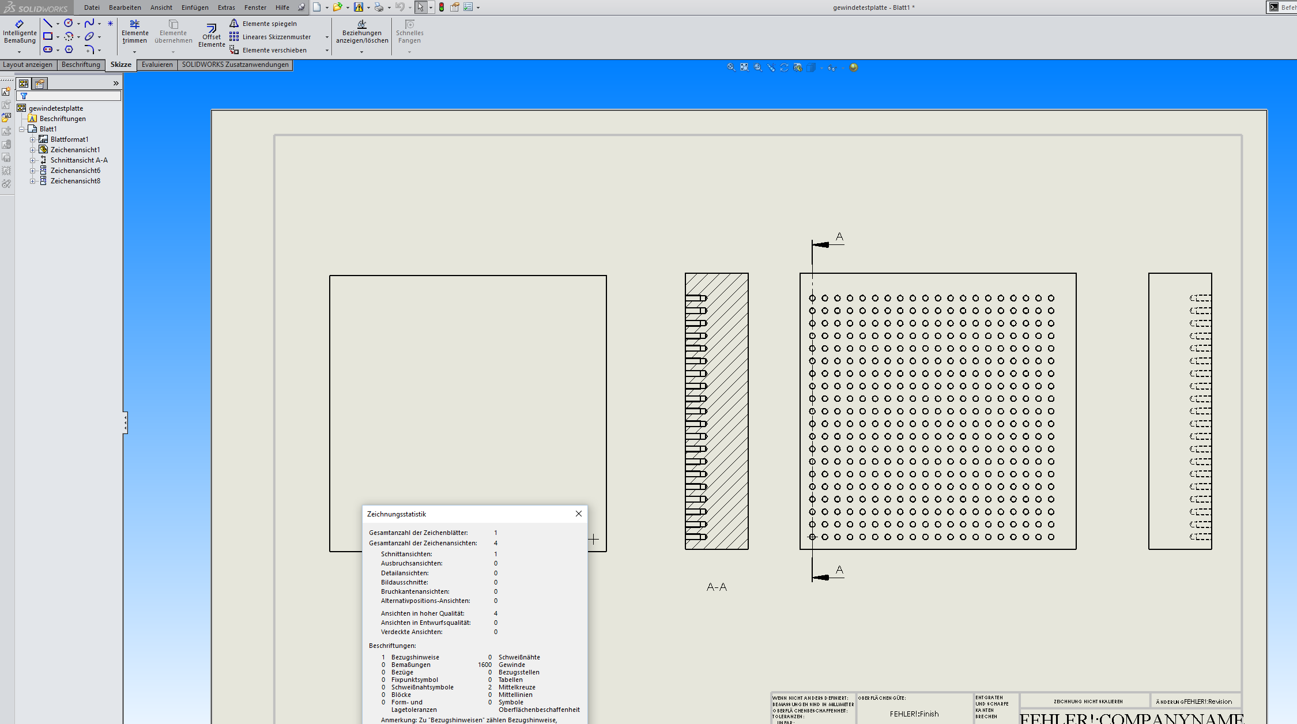
Task: Switch to Layout anzeigen tab
Action: [28, 65]
